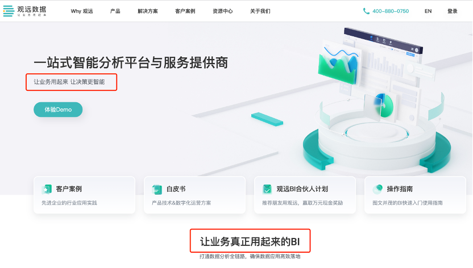The height and width of the screenshot is (268, 473).
Task: Switch language with the EN link
Action: click(428, 11)
